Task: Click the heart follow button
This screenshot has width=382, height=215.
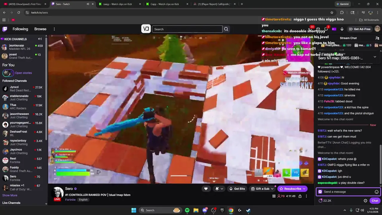Action: (x=206, y=189)
